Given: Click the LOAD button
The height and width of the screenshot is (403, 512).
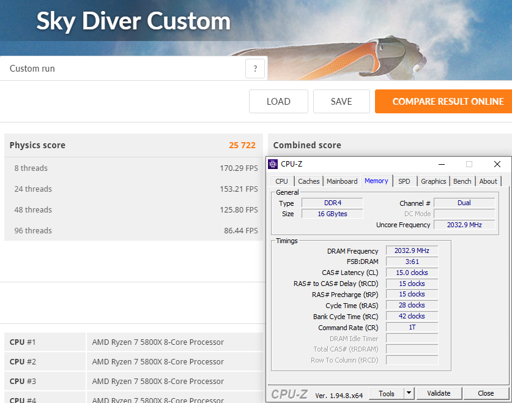Looking at the screenshot, I should (x=278, y=101).
